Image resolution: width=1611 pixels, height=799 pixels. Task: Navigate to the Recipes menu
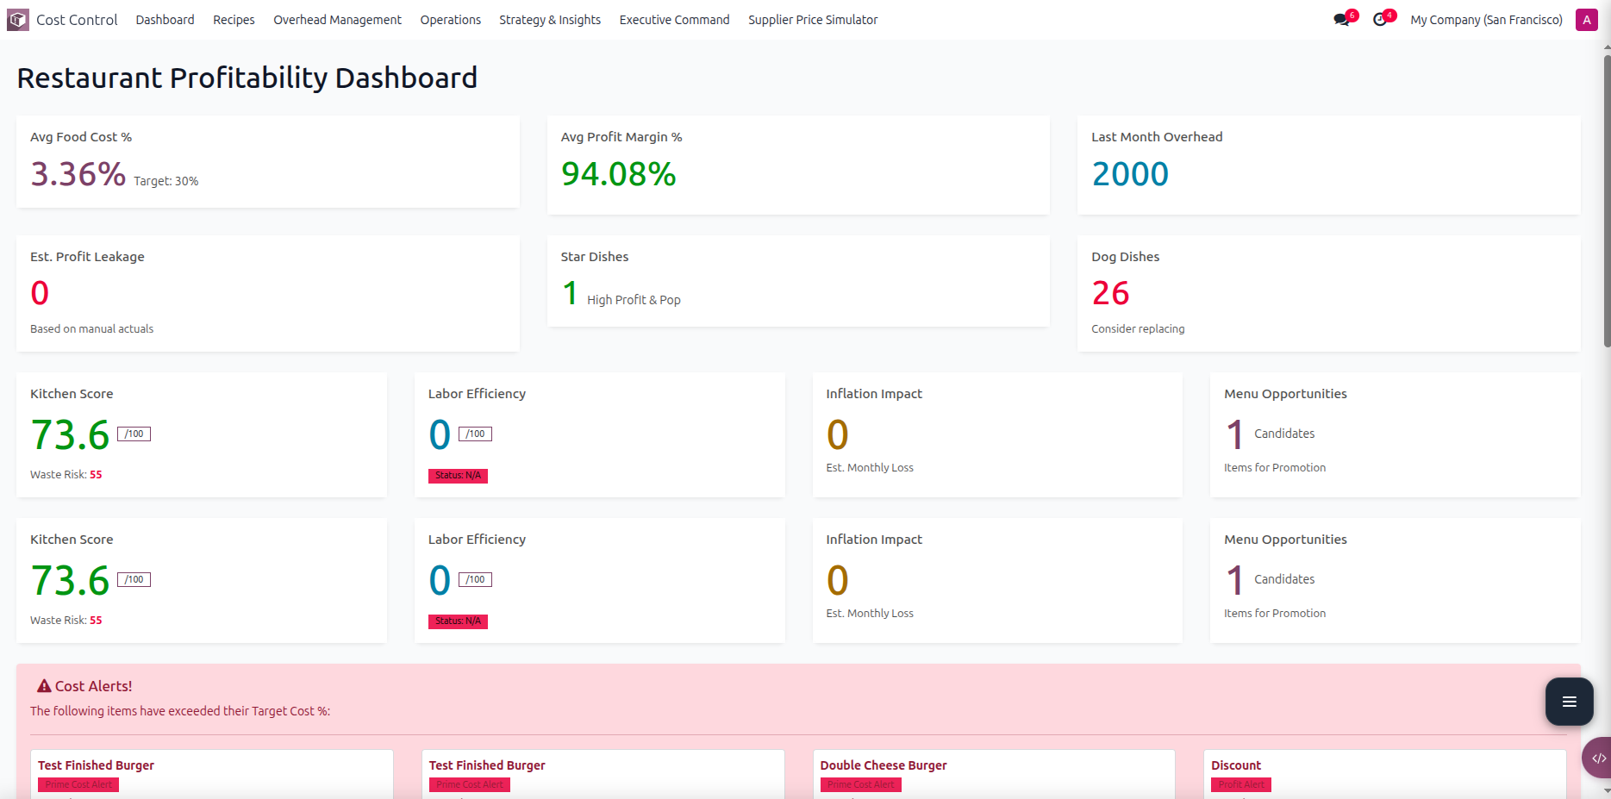234,19
